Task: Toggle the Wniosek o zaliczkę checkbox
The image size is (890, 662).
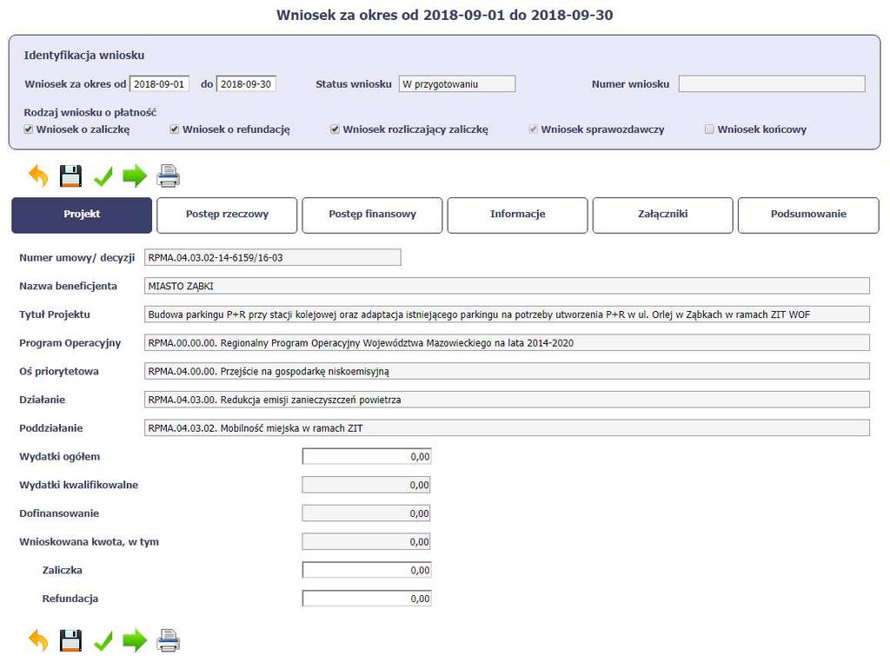Action: [x=29, y=129]
